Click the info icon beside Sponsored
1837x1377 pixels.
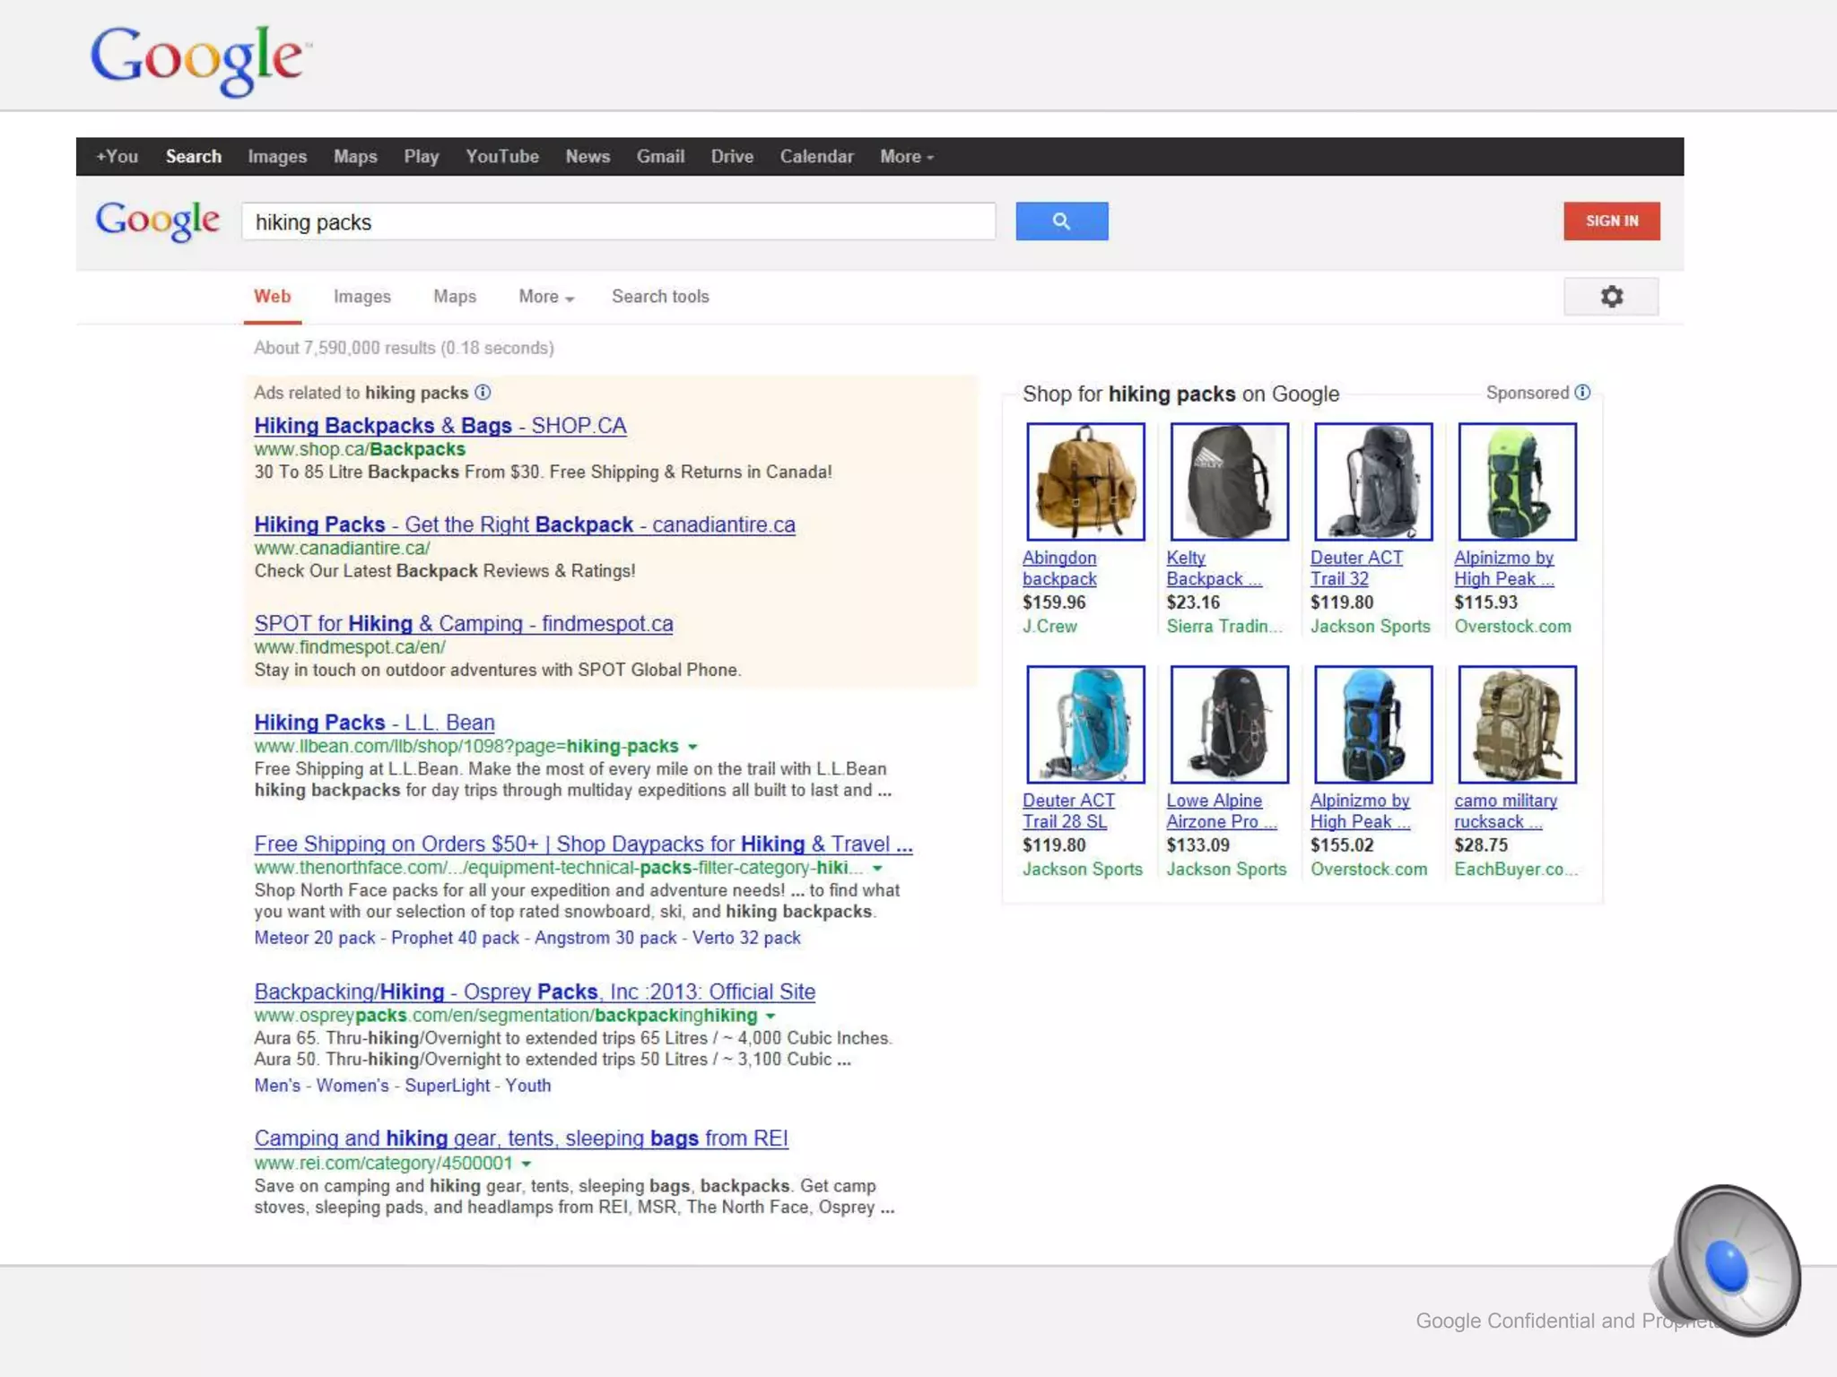1582,392
